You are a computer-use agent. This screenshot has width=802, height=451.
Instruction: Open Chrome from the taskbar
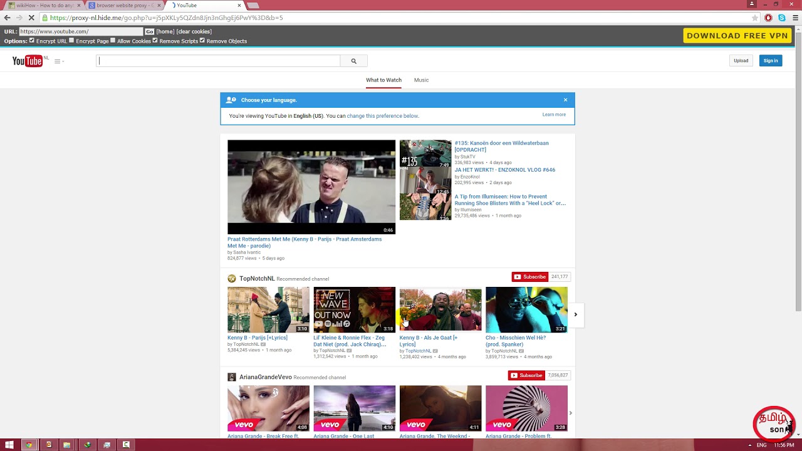(x=28, y=445)
